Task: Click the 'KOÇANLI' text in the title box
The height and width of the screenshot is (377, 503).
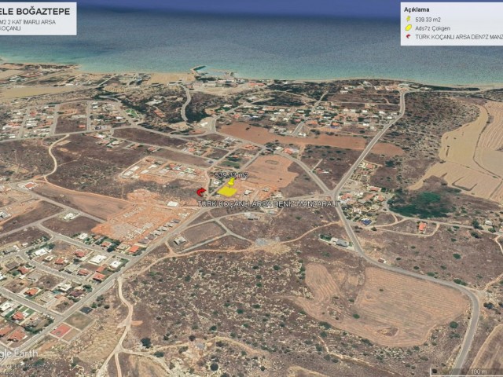Action: pyautogui.click(x=10, y=28)
